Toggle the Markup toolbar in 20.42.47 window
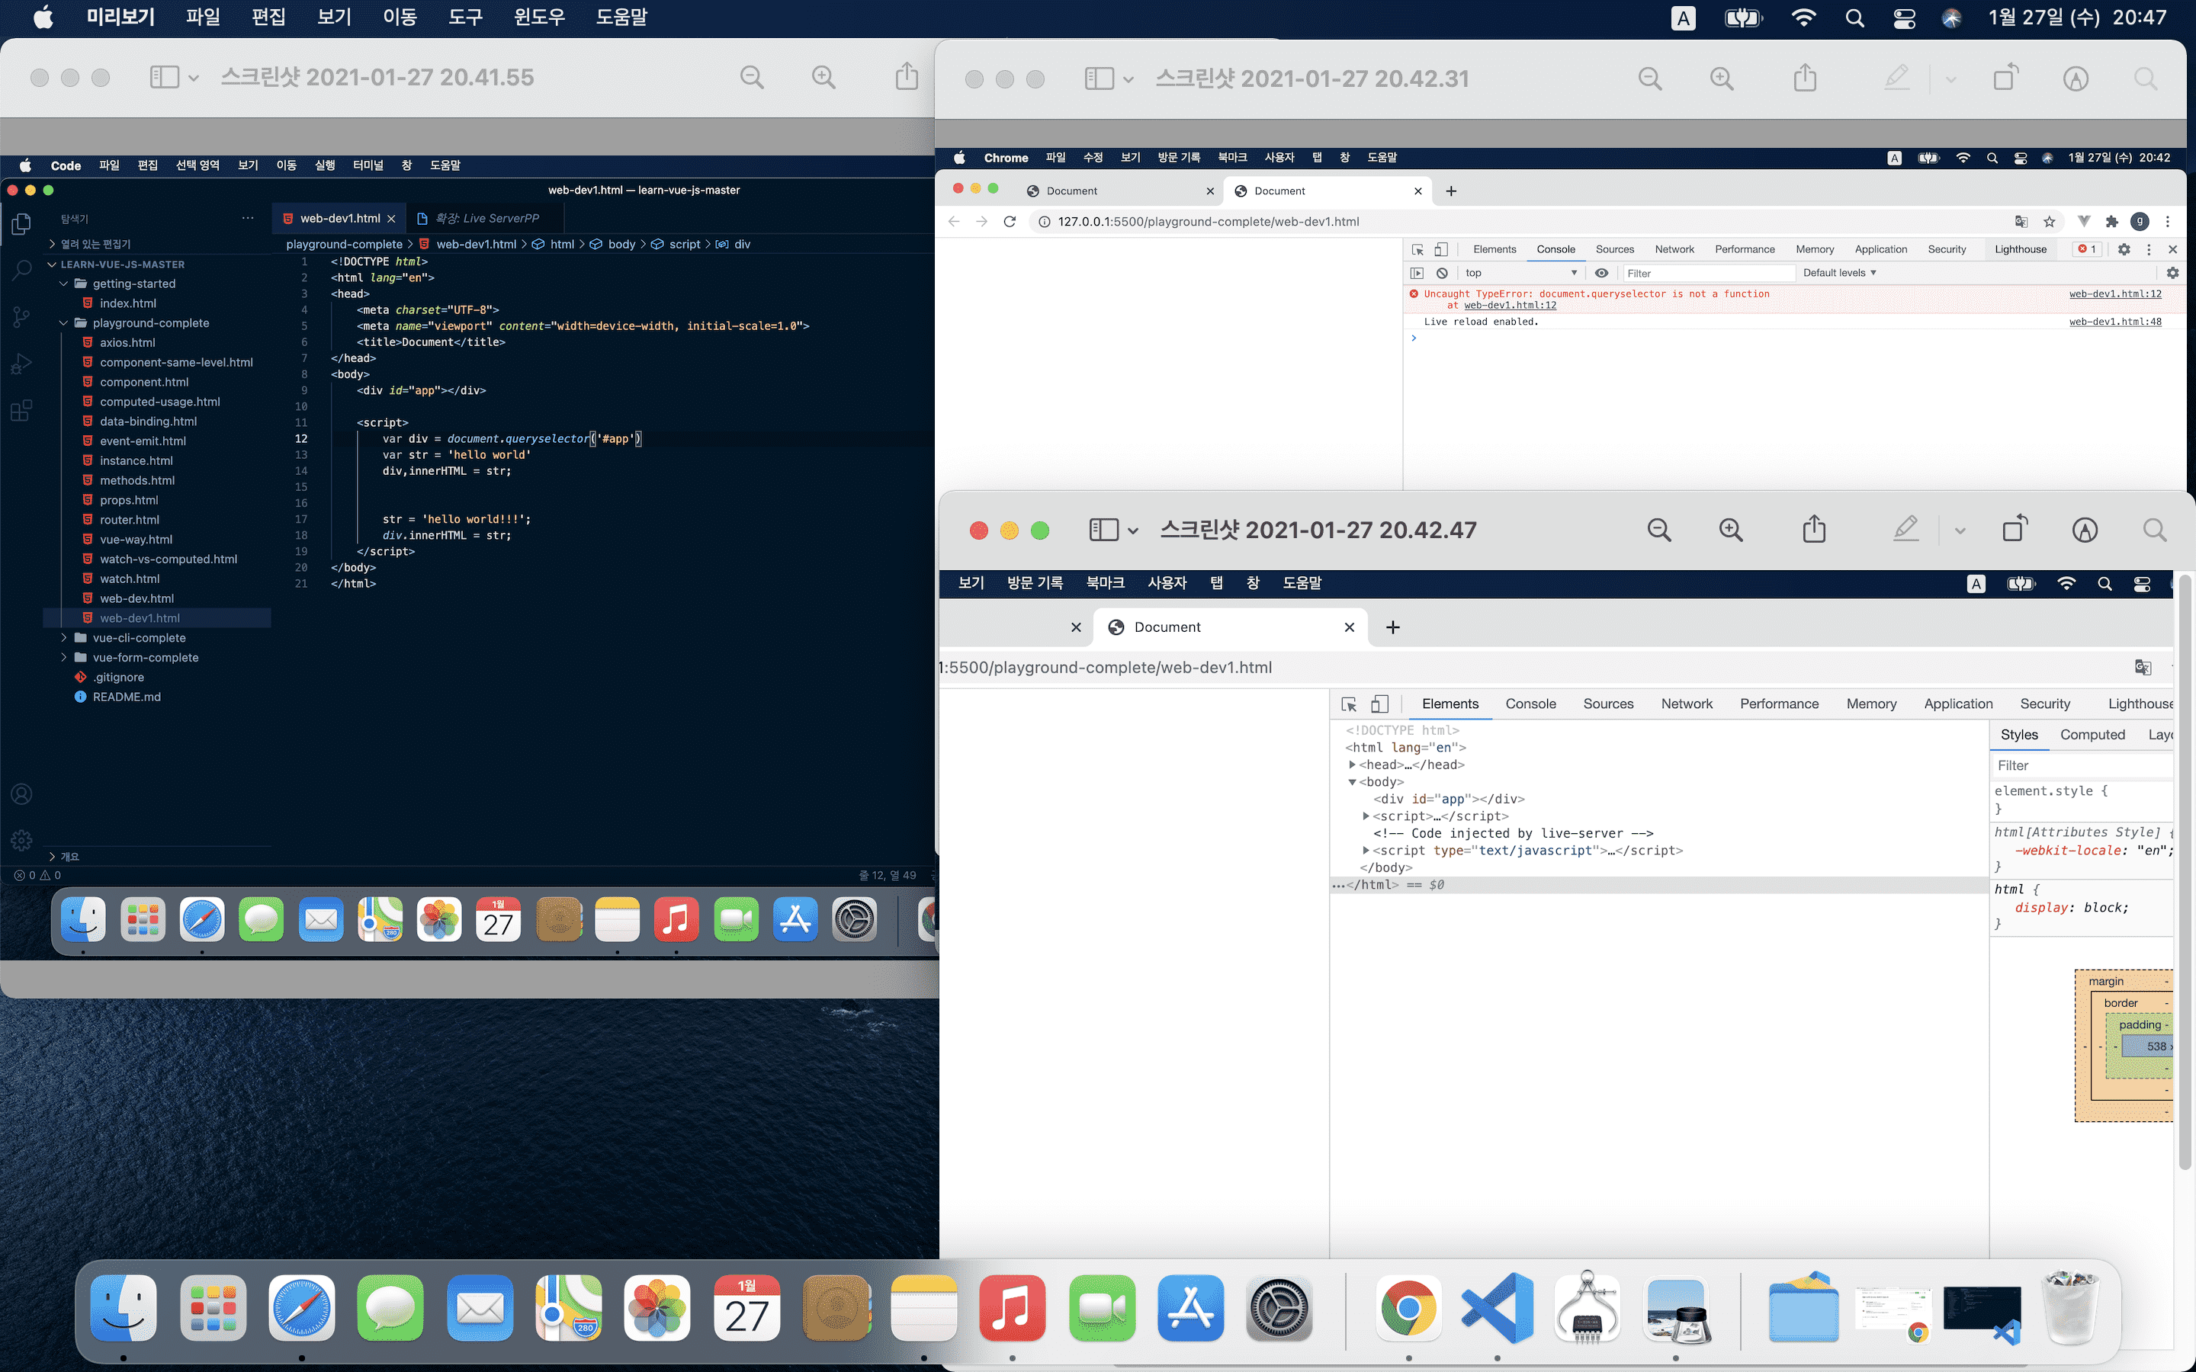 point(2085,530)
